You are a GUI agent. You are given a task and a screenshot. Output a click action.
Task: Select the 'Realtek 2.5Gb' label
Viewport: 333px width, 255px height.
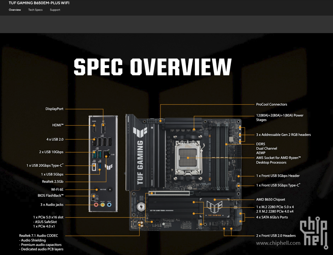click(53, 181)
